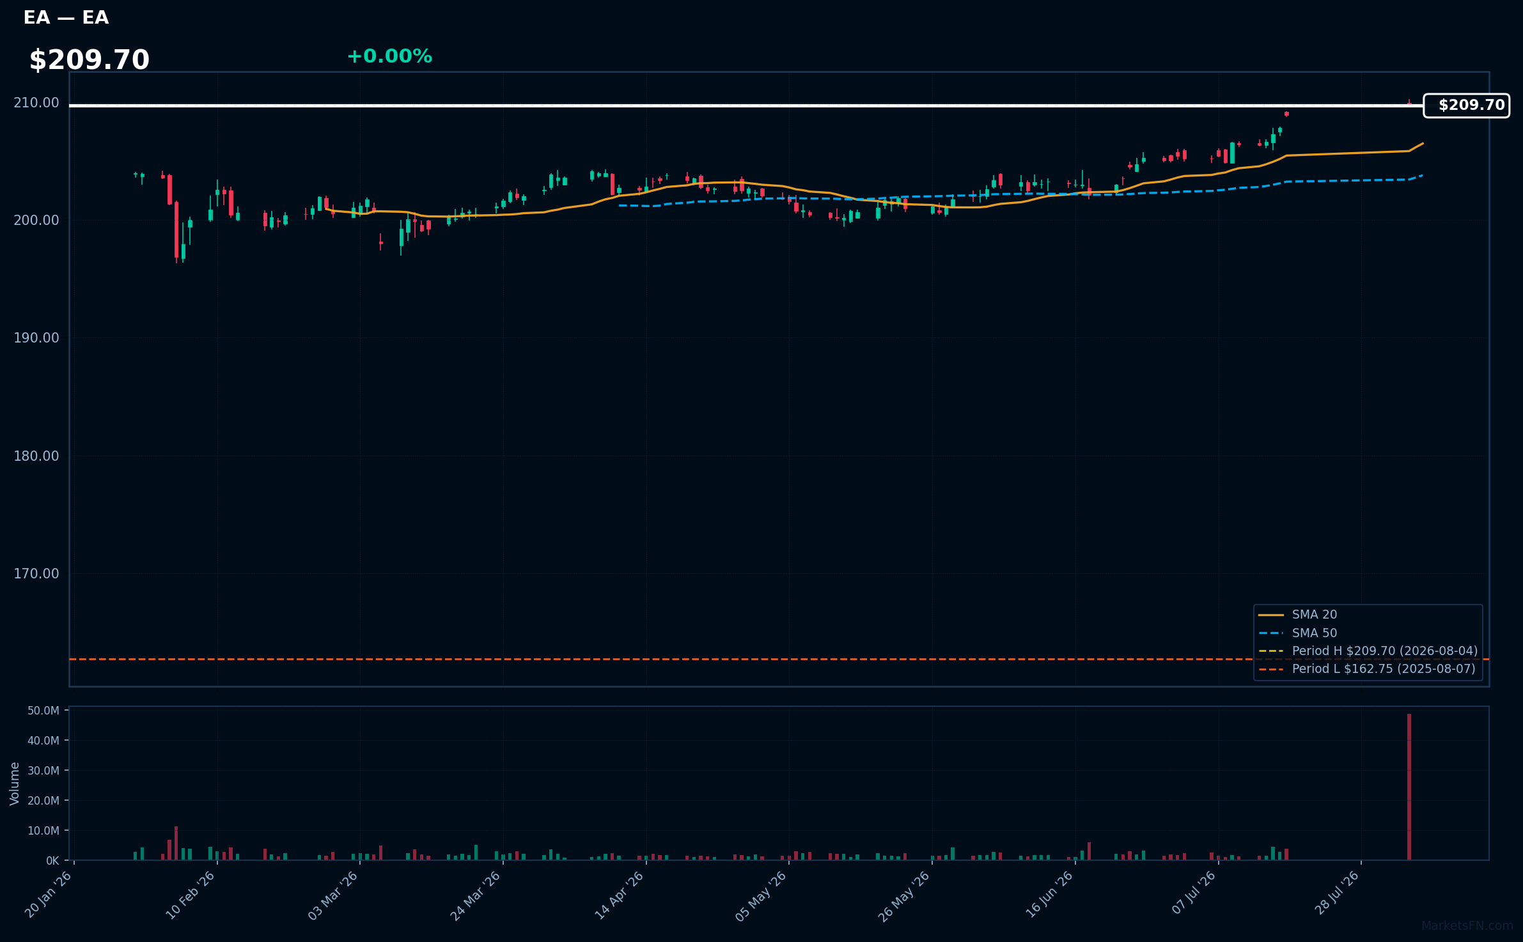Click the 24 Mar '26 date label
Screen dimensions: 1523x942
coord(476,895)
